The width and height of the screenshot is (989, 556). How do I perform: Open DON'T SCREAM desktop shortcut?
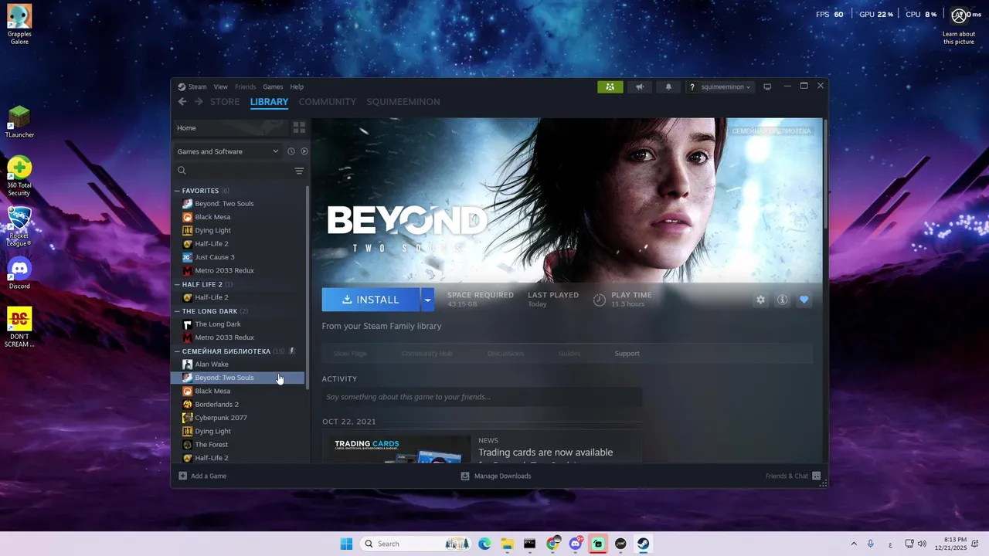19,327
